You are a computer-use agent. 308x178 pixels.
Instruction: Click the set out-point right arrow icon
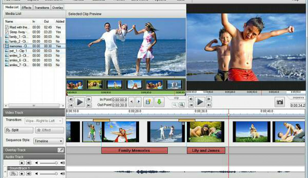click(x=139, y=102)
